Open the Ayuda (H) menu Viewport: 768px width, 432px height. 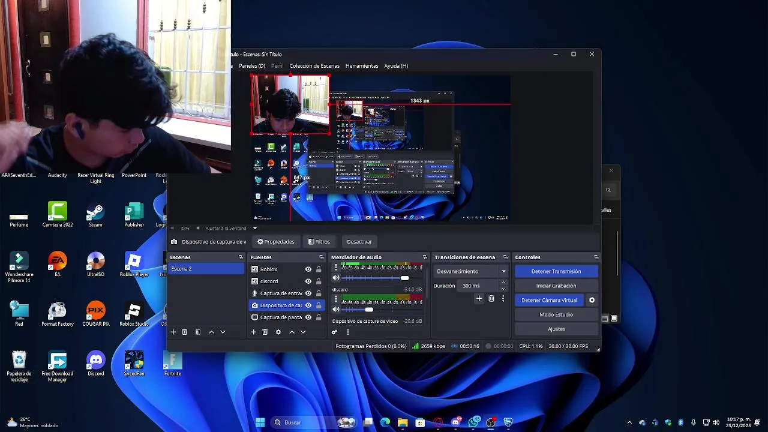click(396, 66)
